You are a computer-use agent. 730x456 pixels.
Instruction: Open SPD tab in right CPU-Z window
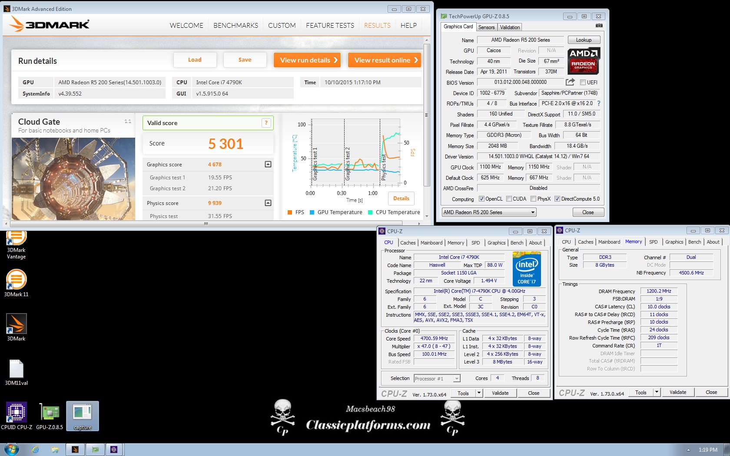coord(653,242)
